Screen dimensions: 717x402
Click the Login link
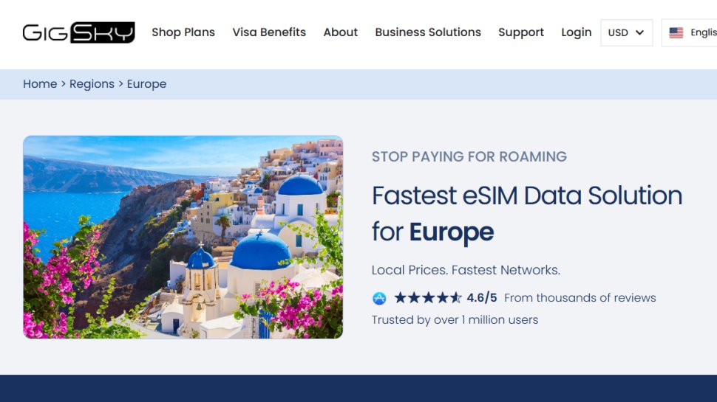(x=577, y=32)
